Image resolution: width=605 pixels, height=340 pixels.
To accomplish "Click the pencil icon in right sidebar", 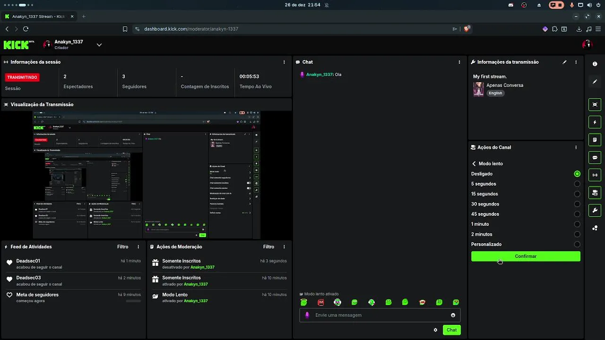I will 595,82.
